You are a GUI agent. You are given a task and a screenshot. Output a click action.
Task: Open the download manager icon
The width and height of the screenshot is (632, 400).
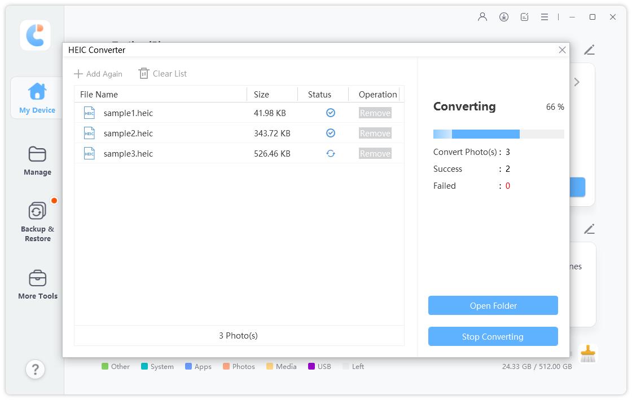click(x=504, y=17)
